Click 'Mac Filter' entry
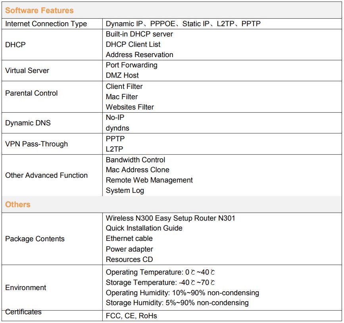The image size is (344, 323). 122,97
